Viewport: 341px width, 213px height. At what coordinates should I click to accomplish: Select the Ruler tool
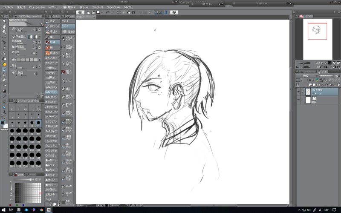click(4, 107)
